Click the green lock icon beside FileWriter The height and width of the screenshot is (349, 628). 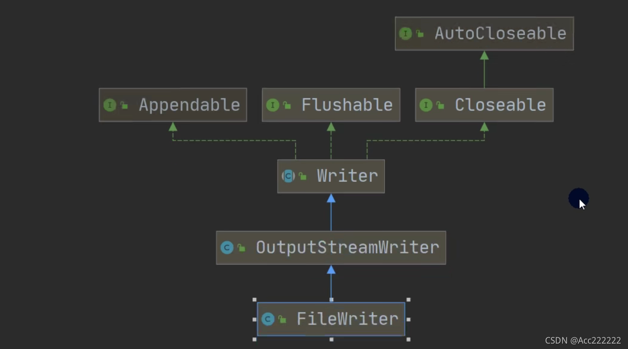coord(282,320)
